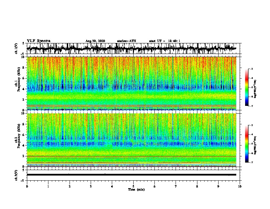270x209 pixels.
Task: Click the log(PSD) label beside ch.1 colorbar
Action: (x=255, y=89)
